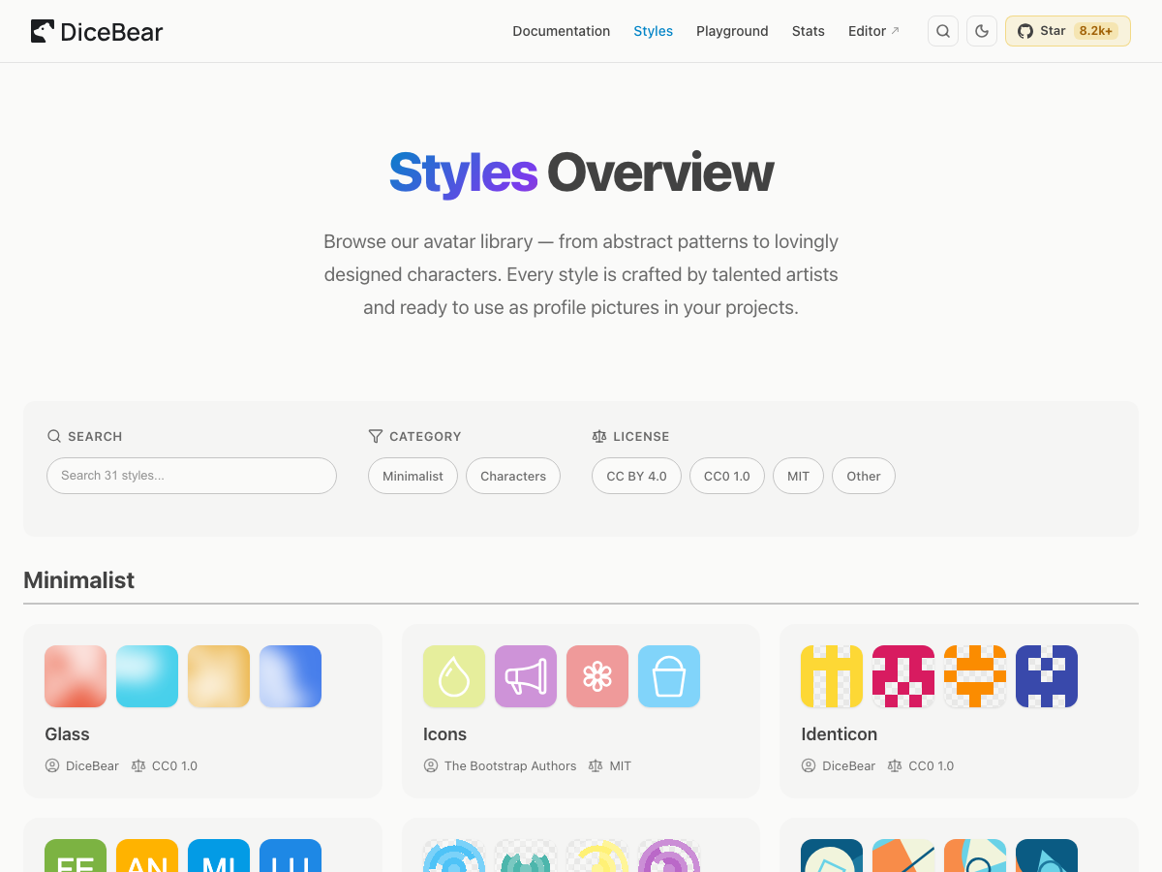
Task: Click the pink Identicon avatar
Action: (903, 676)
